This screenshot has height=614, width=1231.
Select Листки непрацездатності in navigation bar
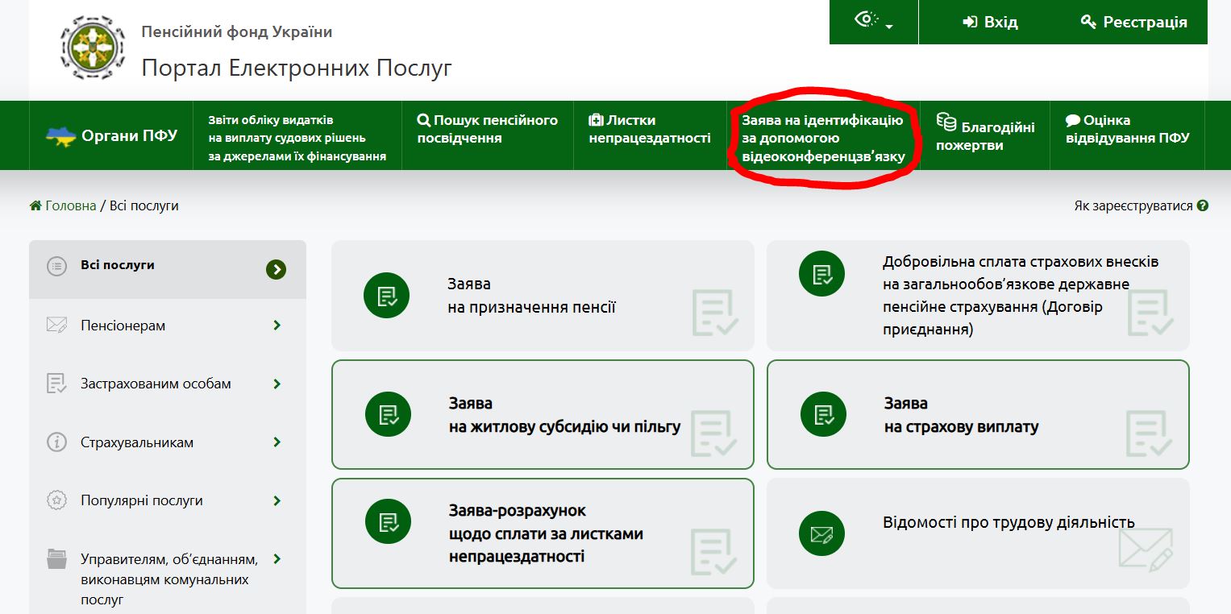(649, 130)
